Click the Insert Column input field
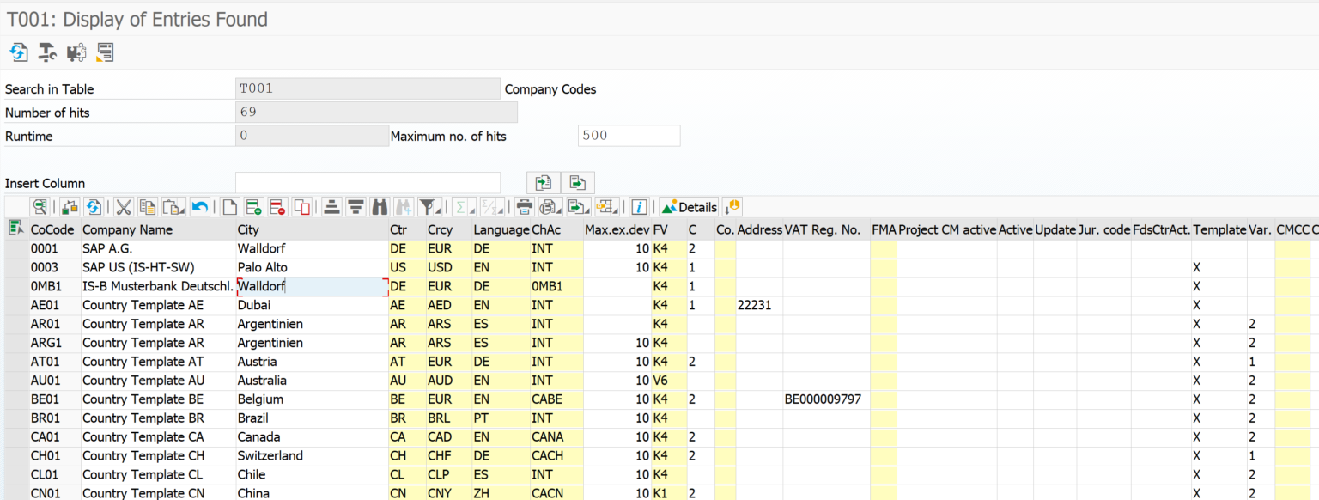Viewport: 1319px width, 500px height. pyautogui.click(x=367, y=183)
